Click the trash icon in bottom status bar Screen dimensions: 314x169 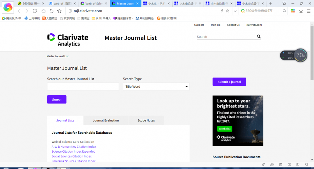(x=281, y=164)
